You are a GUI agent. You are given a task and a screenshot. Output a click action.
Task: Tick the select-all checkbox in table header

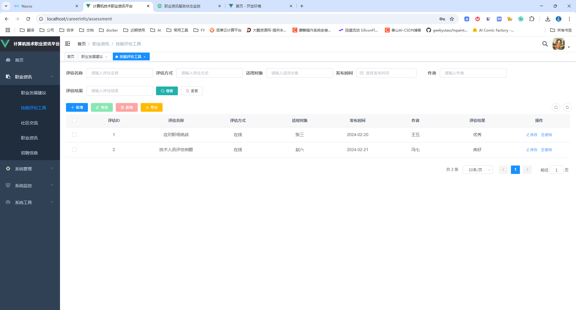click(74, 120)
